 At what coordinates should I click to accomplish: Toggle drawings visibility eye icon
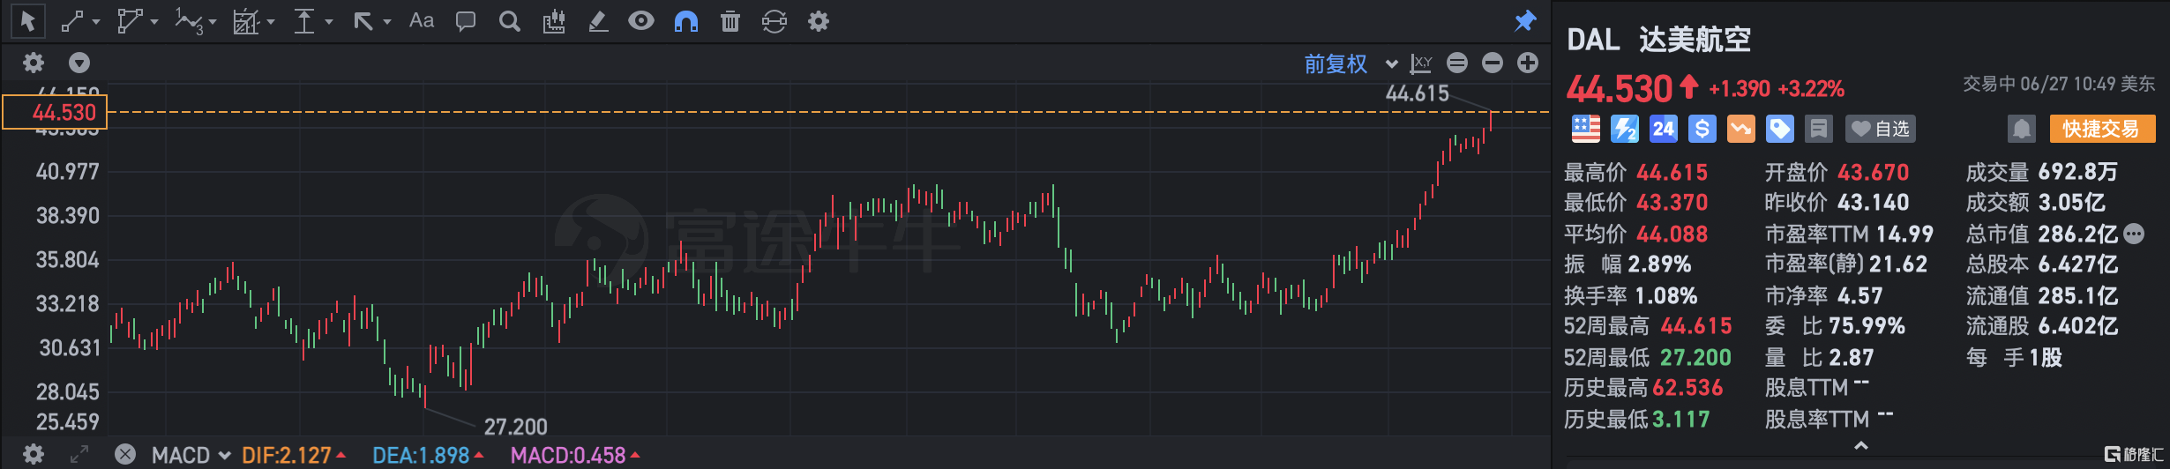click(x=641, y=20)
